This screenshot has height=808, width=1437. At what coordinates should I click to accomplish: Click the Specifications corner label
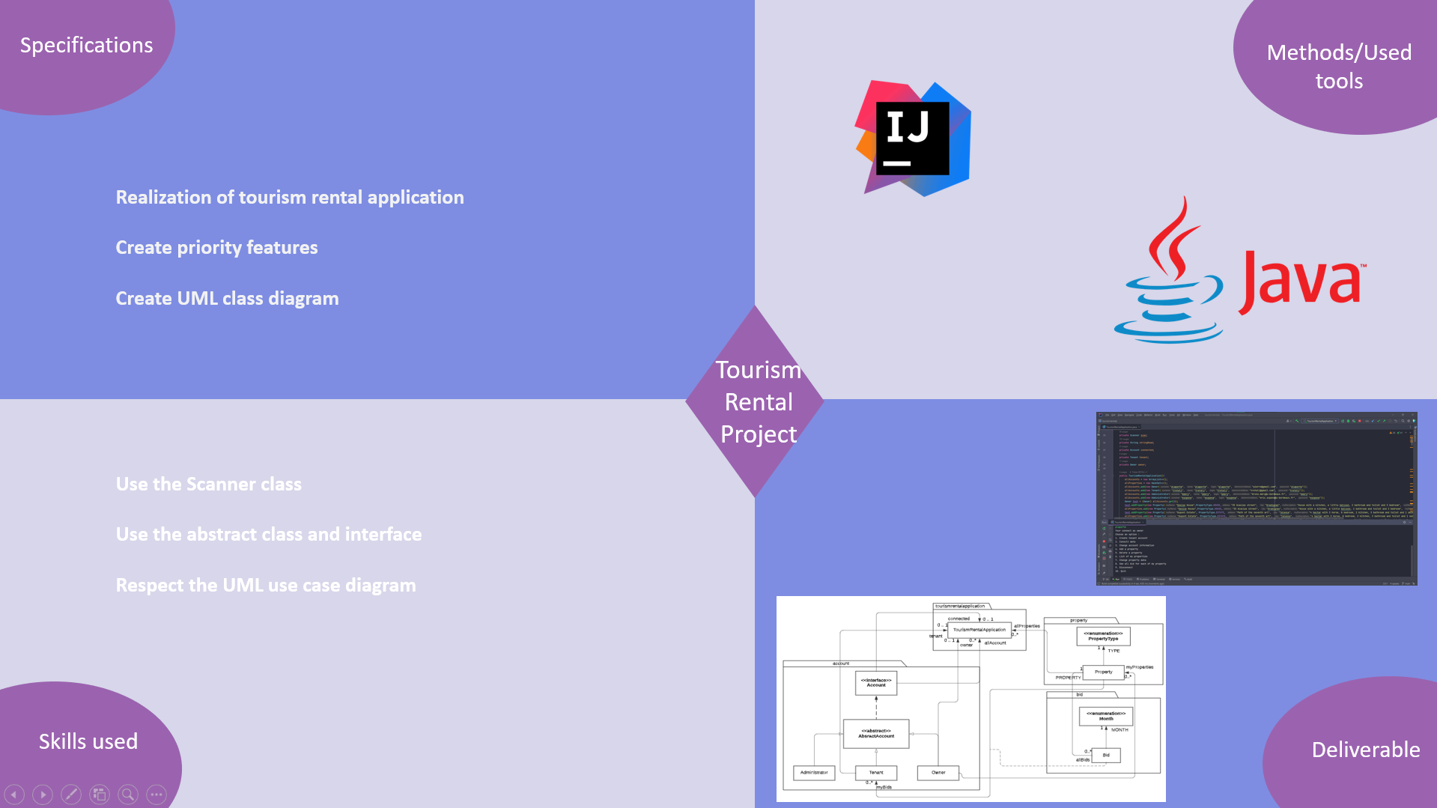click(86, 45)
